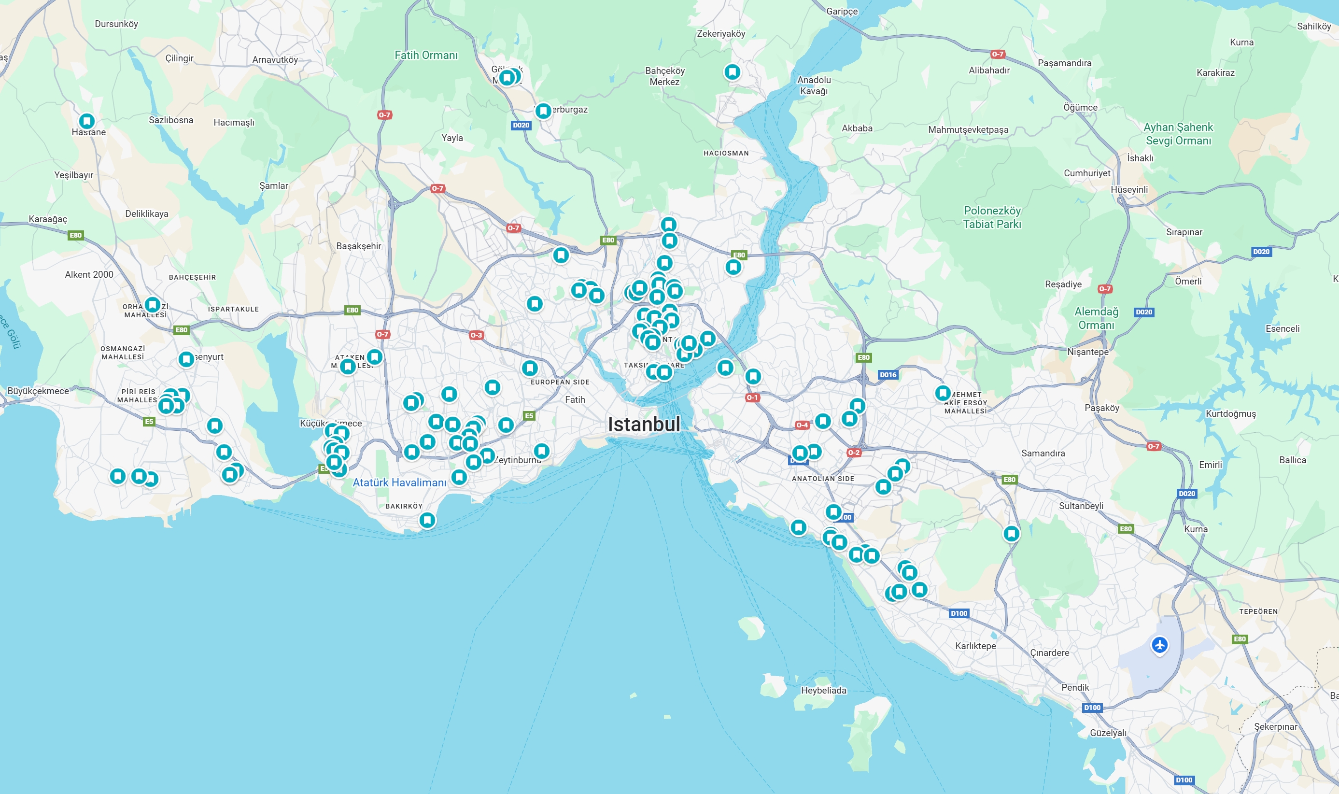The image size is (1339, 794).
Task: Open the Ayhan Şahenk Sevgi Ormanı label
Action: 1178,134
